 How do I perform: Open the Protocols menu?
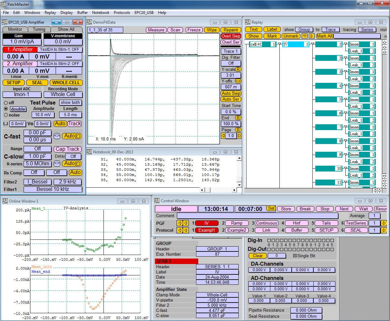122,13
